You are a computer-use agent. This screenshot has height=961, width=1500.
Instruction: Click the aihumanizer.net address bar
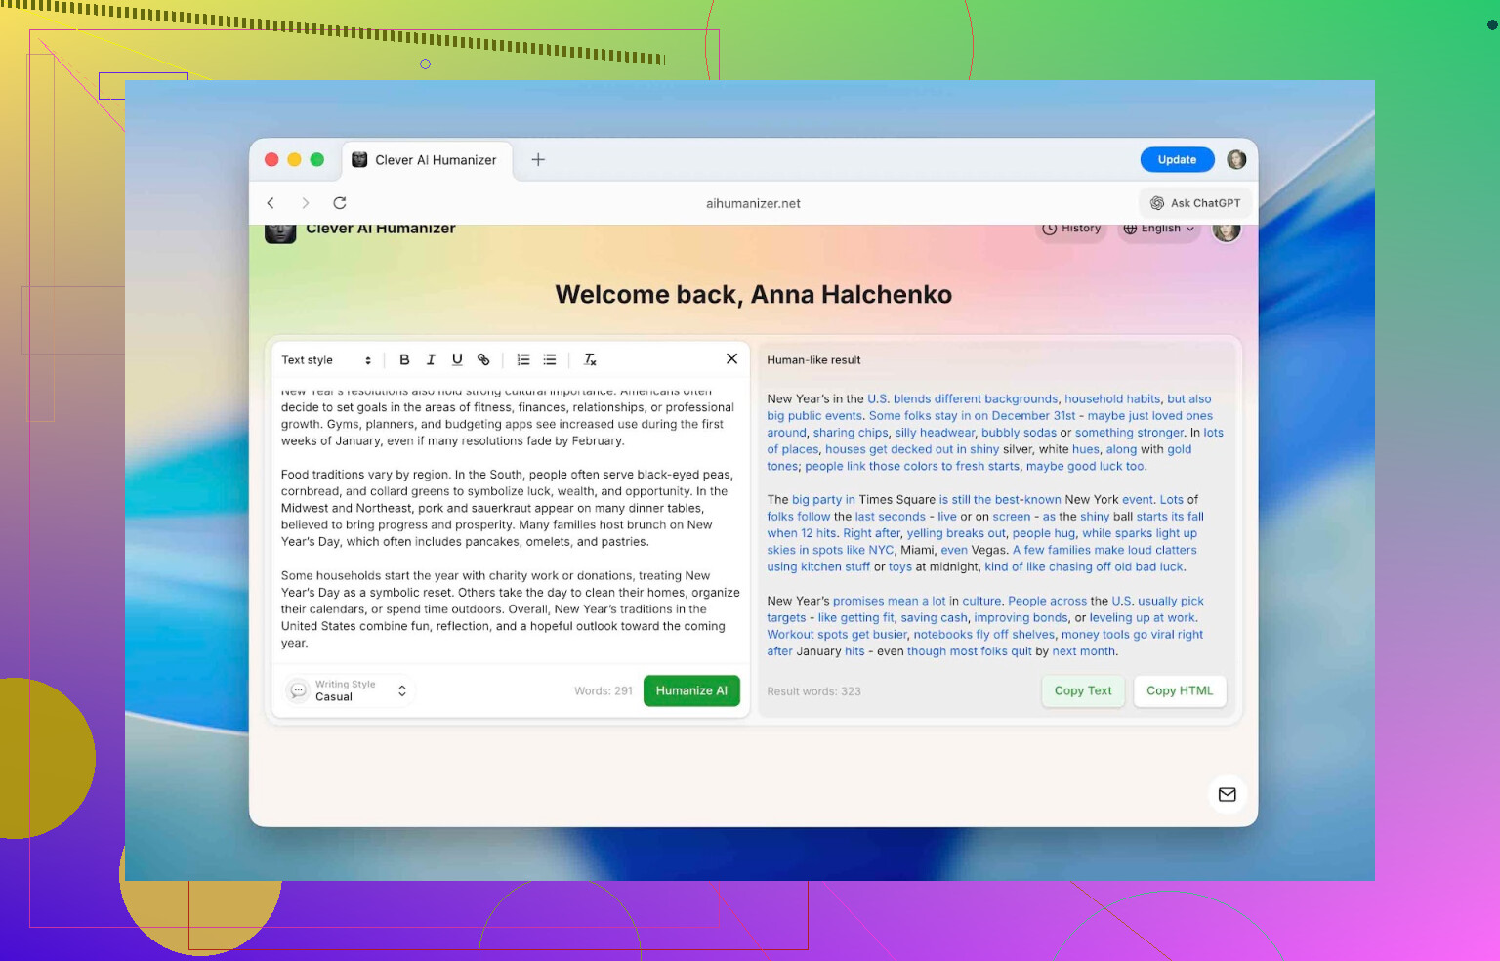pos(753,203)
